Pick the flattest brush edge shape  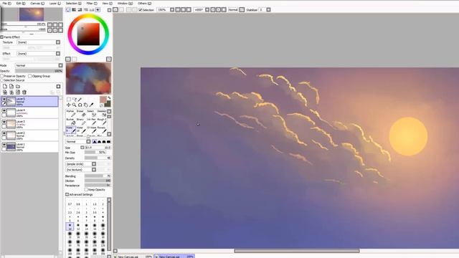[x=108, y=142]
